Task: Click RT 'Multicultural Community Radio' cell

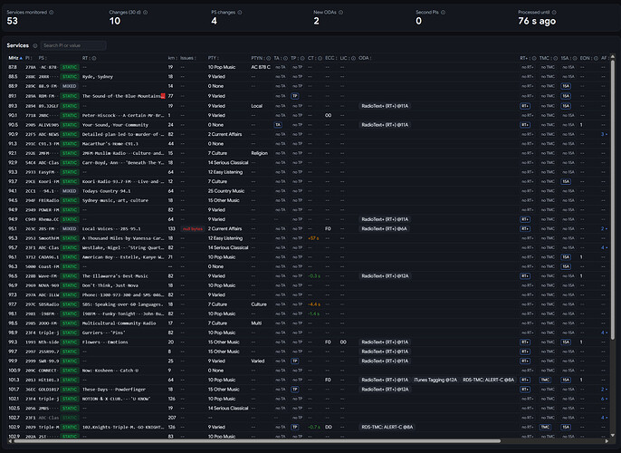Action: click(x=119, y=323)
